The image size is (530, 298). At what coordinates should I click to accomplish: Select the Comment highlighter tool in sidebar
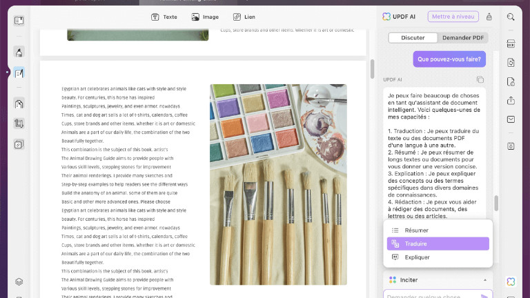[x=19, y=52]
